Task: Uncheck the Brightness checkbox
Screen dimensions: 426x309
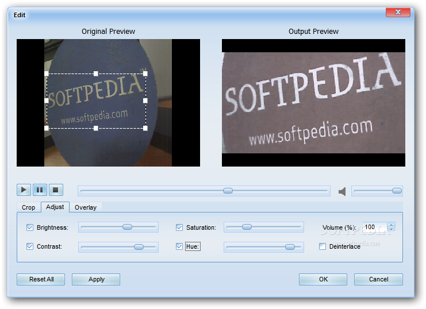Action: pyautogui.click(x=30, y=227)
